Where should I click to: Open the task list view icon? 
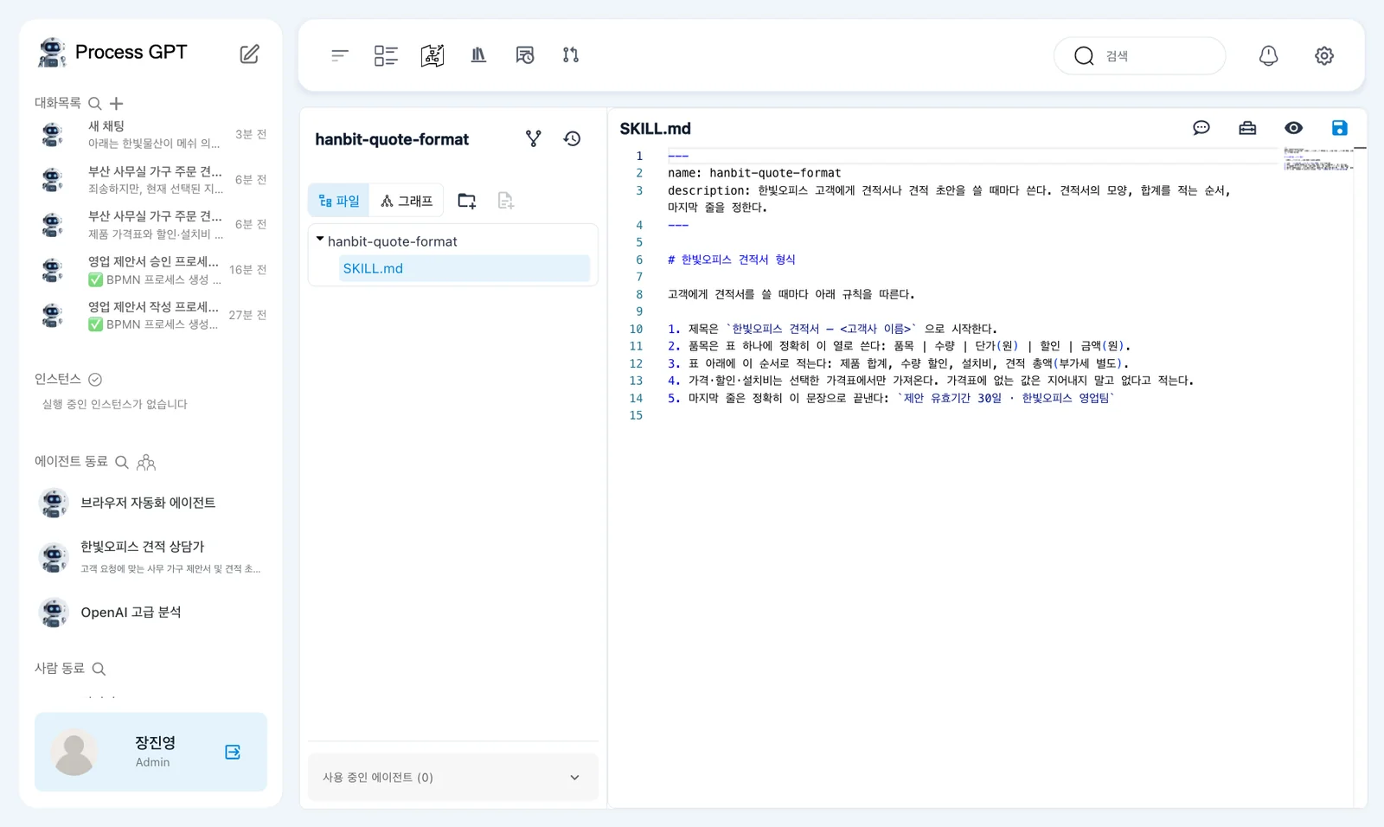coord(386,55)
